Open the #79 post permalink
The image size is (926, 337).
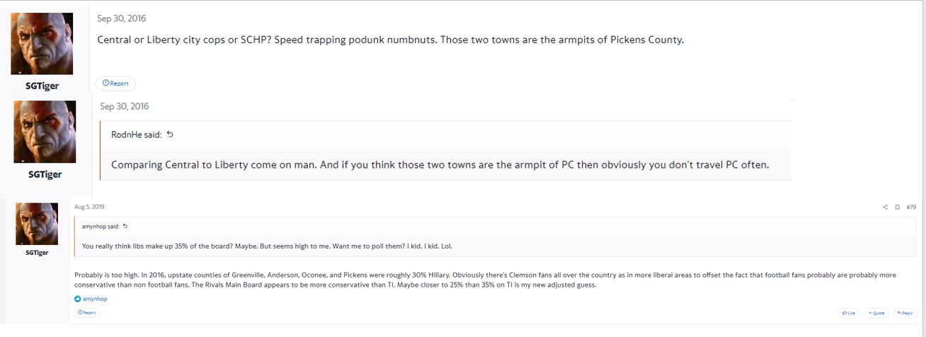tap(910, 207)
